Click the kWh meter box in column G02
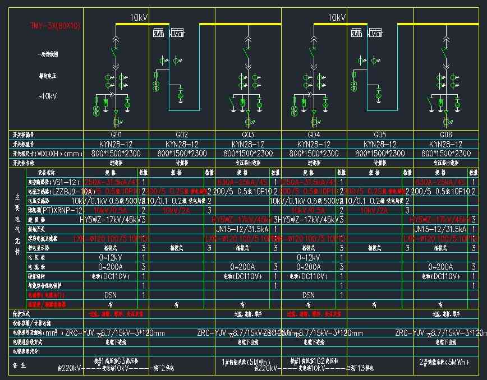The height and width of the screenshot is (380, 487). tap(158, 33)
